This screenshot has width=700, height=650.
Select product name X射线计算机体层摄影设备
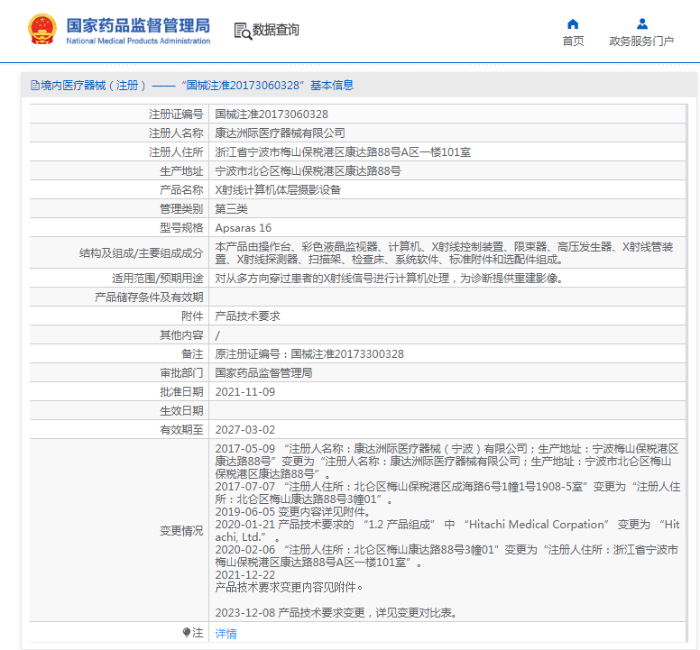click(x=278, y=190)
